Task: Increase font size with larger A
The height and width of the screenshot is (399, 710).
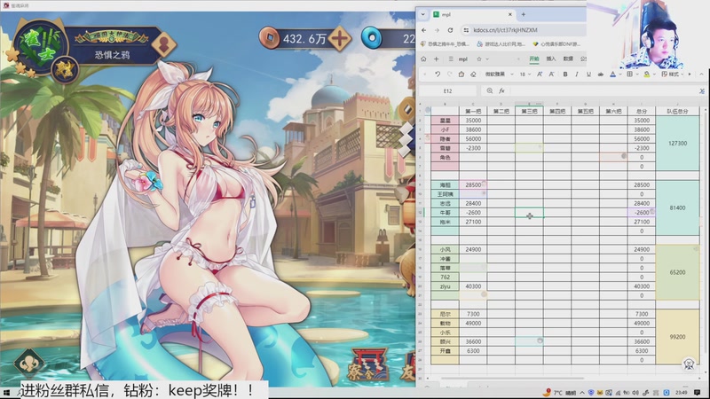Action: 540,74
